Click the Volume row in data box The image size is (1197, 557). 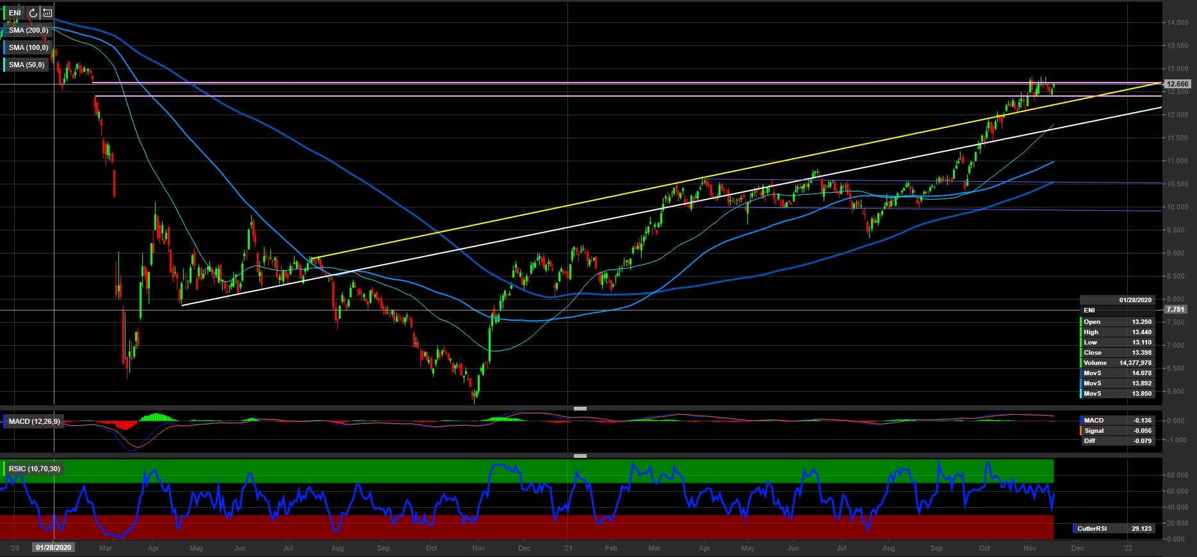click(x=1118, y=363)
